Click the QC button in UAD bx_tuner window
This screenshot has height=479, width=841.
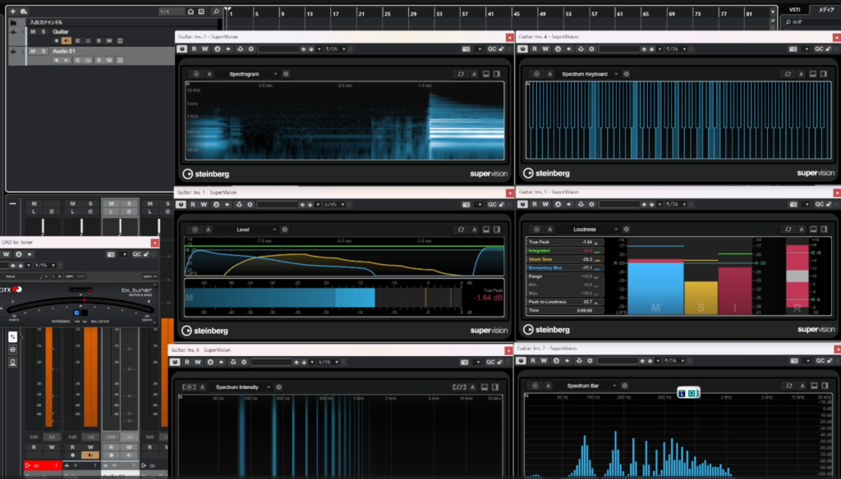[x=137, y=254]
